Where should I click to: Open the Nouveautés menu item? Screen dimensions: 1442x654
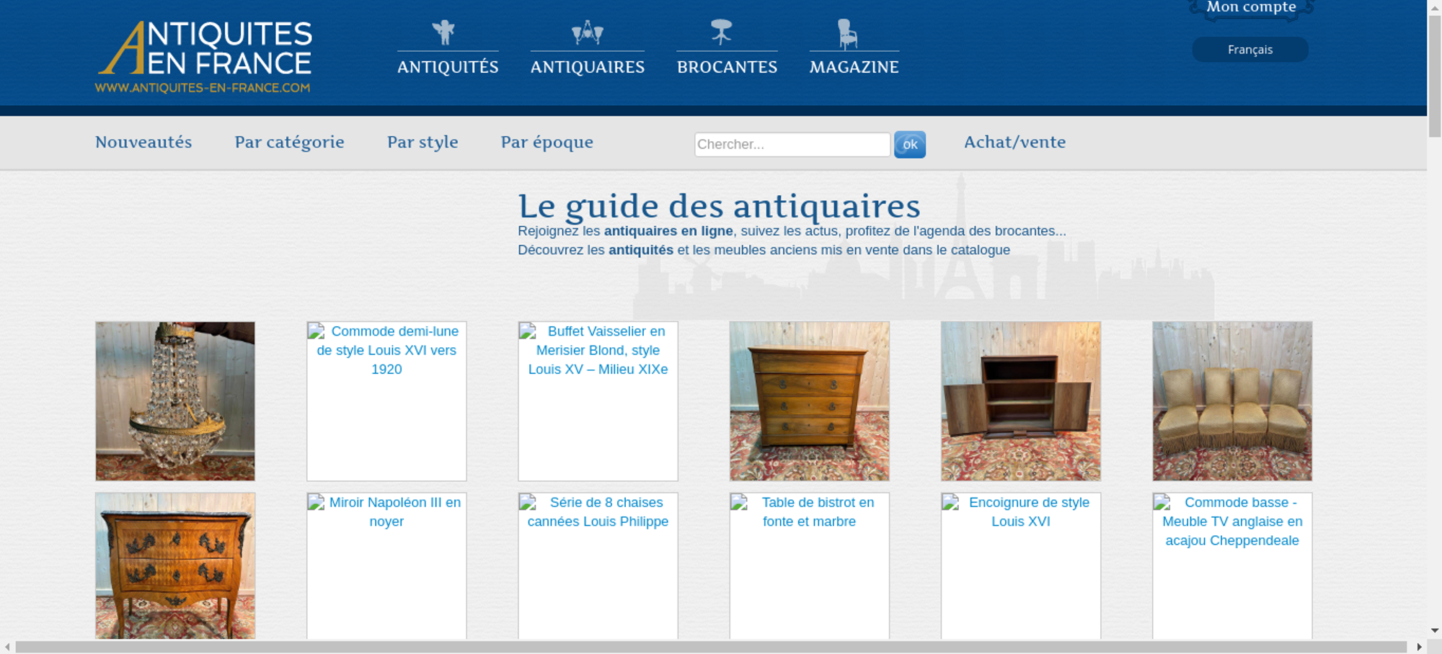point(143,143)
